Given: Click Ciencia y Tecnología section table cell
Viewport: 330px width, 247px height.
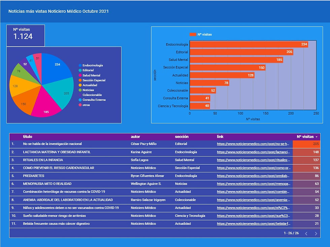Looking at the screenshot, I should [190, 216].
